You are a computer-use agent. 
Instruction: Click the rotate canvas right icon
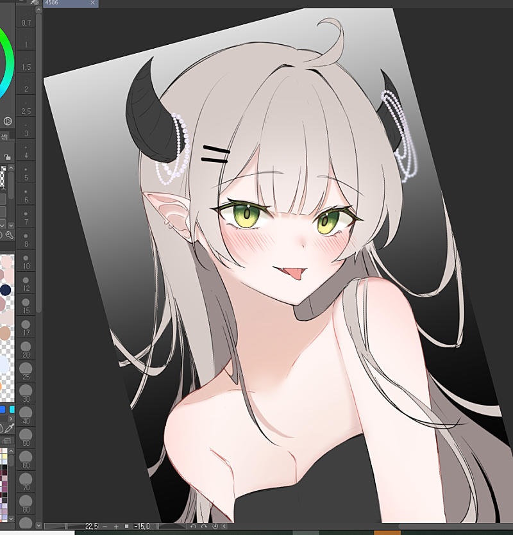pos(204,527)
